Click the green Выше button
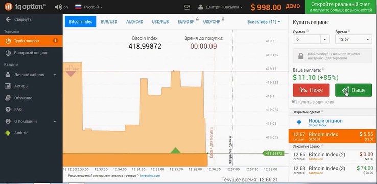This screenshot has height=184, width=377. pos(354,90)
